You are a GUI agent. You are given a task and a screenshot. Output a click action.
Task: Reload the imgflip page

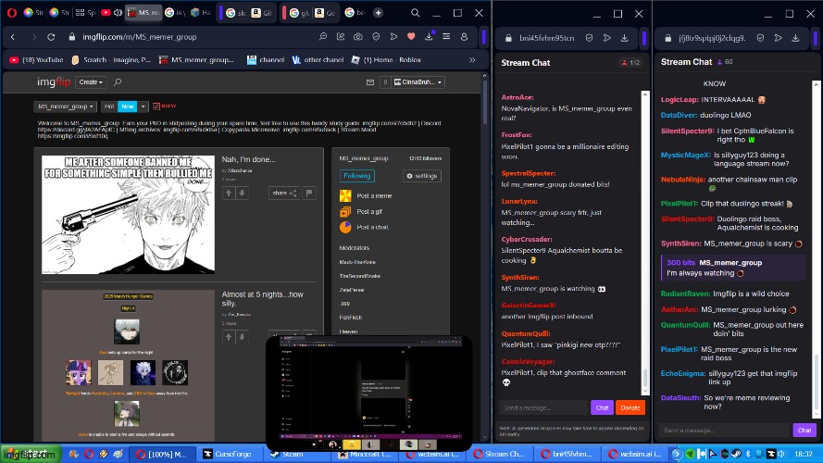coord(51,37)
